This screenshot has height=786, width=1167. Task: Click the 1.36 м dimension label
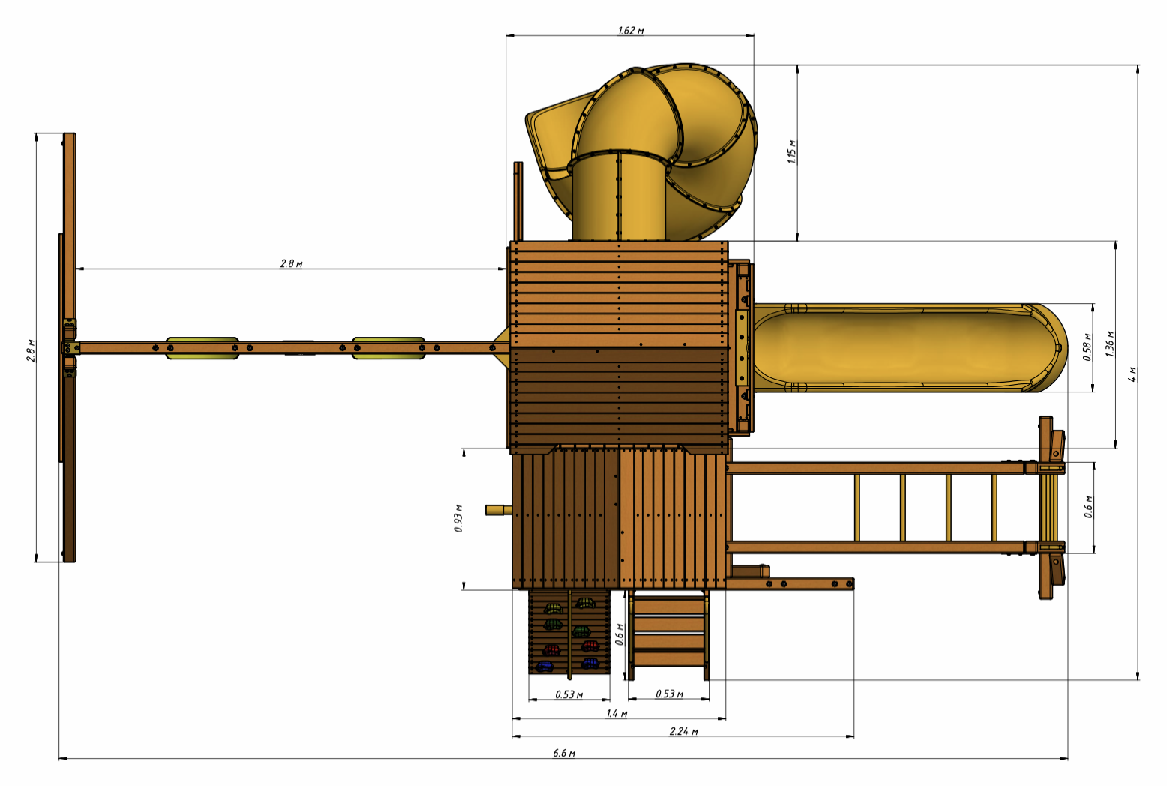tap(1110, 343)
